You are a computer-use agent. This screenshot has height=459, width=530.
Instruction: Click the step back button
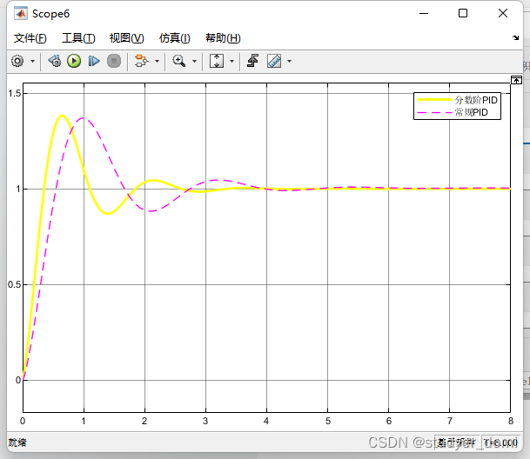[x=54, y=61]
